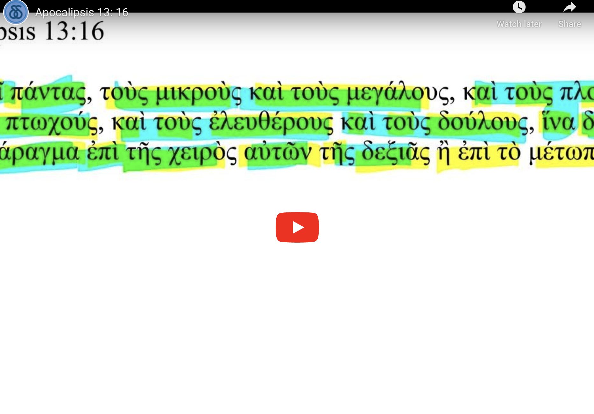This screenshot has height=414, width=594.
Task: Click the large 13:16 heading in video
Action: point(74,31)
